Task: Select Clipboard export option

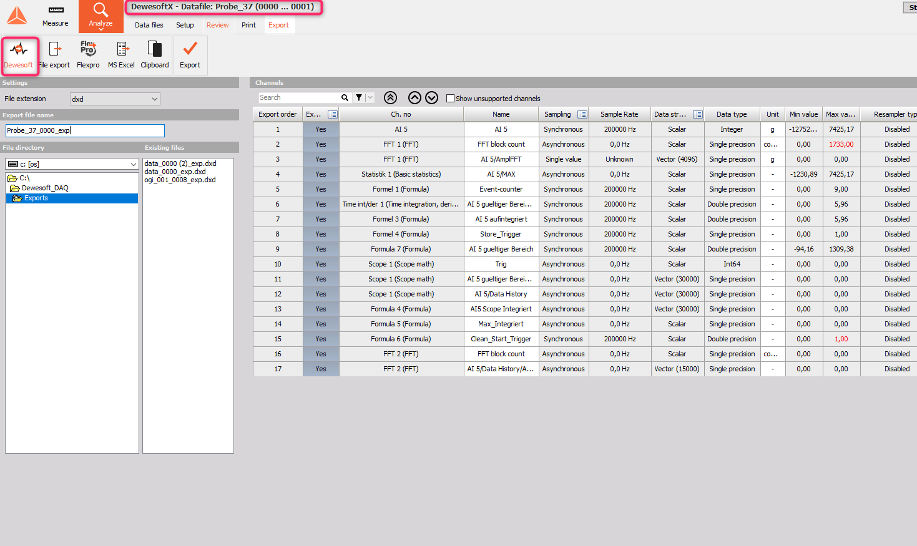Action: [155, 56]
